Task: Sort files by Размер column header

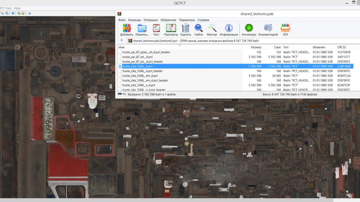Action: 256,47
